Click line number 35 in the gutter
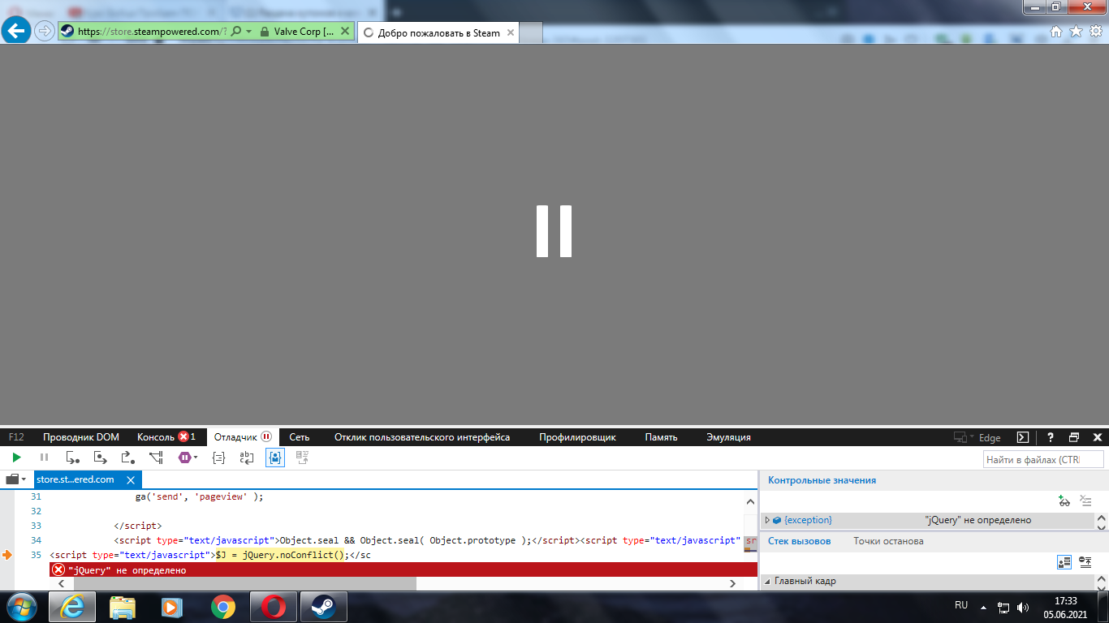1109x623 pixels. 36,555
